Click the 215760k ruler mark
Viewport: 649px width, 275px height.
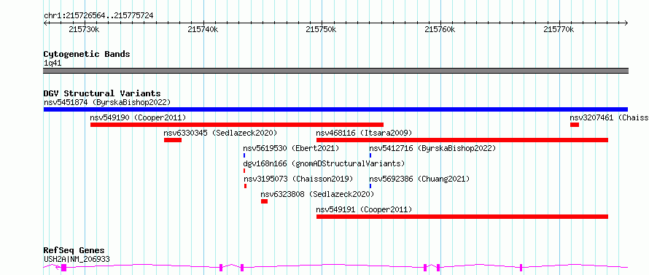click(440, 29)
